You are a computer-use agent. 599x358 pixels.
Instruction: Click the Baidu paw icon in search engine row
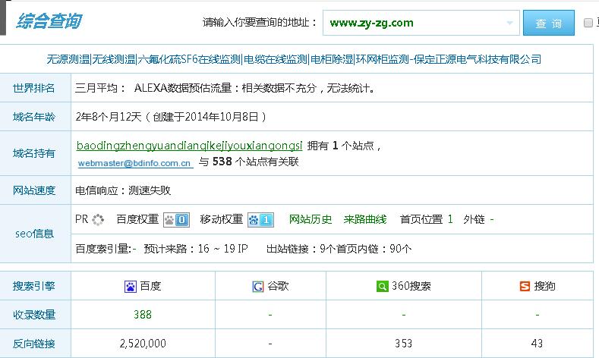130,287
